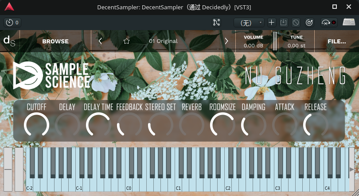Click the modulation wheel strip
The image size is (359, 196).
[19, 169]
